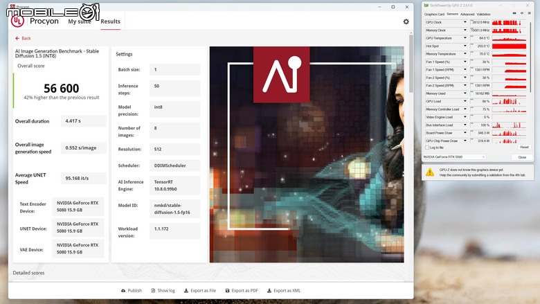Expand the Video Engine Load dropdown

(x=465, y=118)
